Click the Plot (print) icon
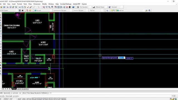The width and height of the screenshot is (178, 100). coord(8,7)
